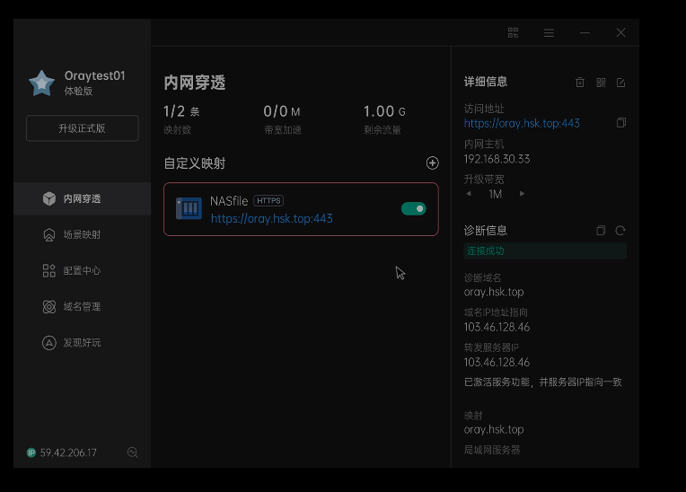
Task: Open the NASfile https://oray.hsk.top:443 link
Action: 272,218
